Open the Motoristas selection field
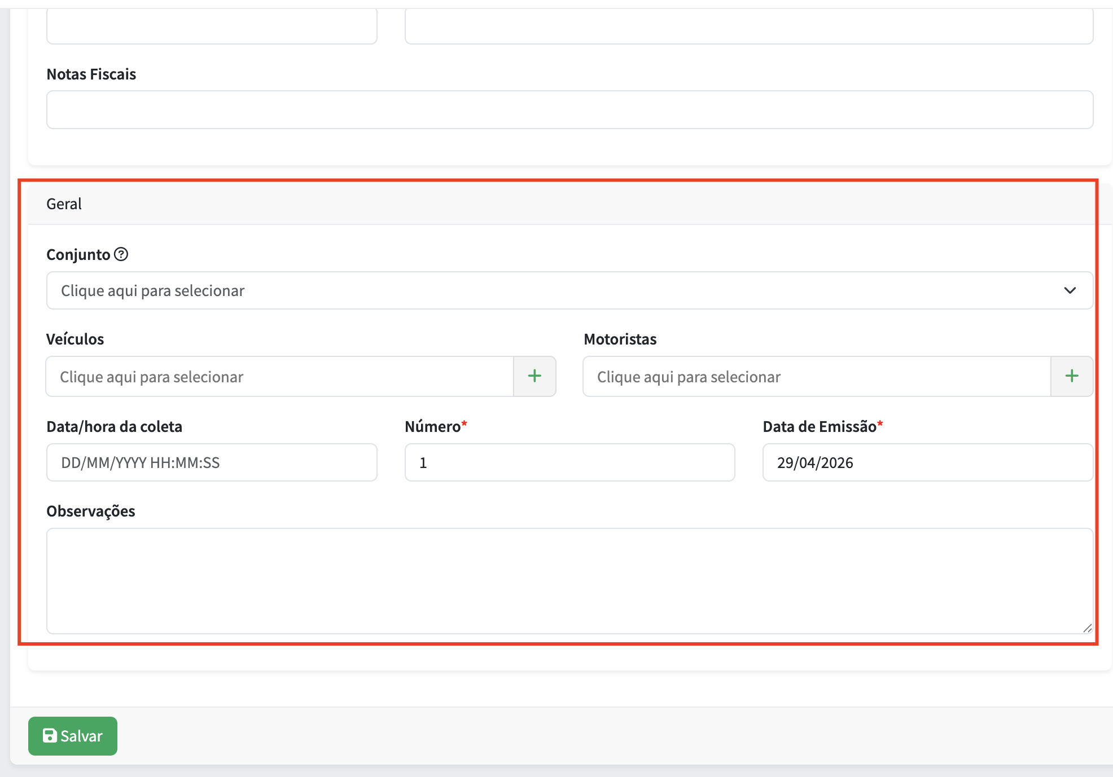The width and height of the screenshot is (1113, 777). click(817, 376)
